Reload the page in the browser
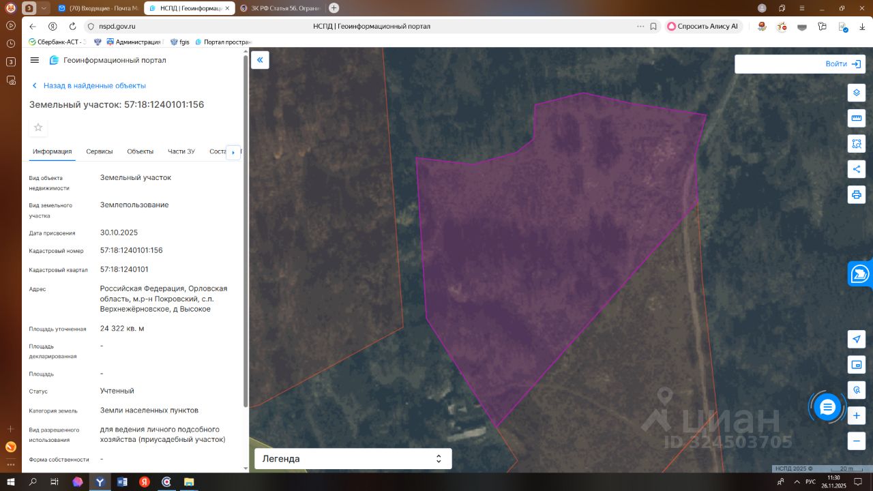Screen dimensions: 873x491 point(72,27)
